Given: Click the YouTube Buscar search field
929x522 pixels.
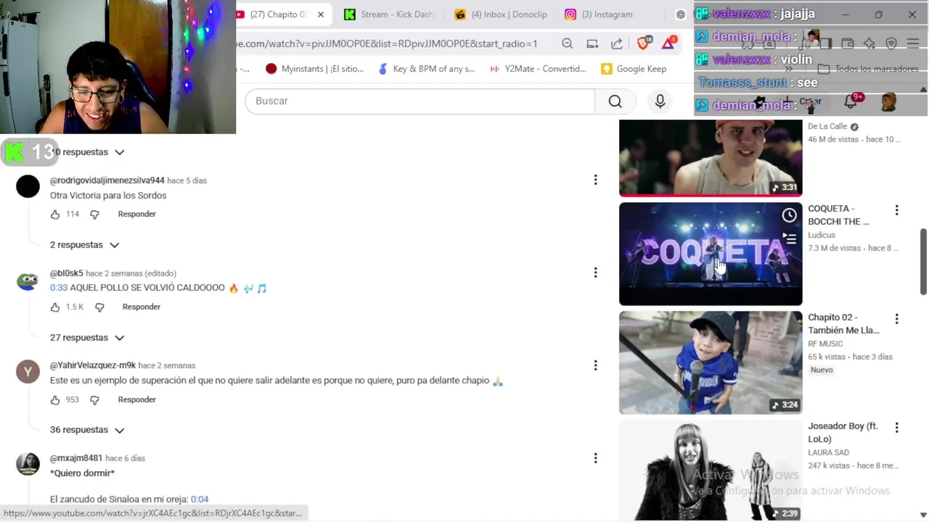Looking at the screenshot, I should pos(420,101).
